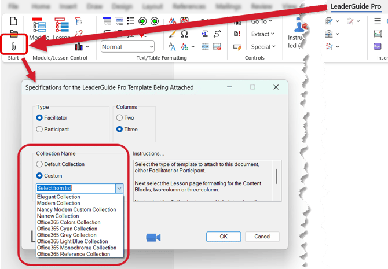Select the Participant type radio button
The image size is (388, 269).
(39, 130)
